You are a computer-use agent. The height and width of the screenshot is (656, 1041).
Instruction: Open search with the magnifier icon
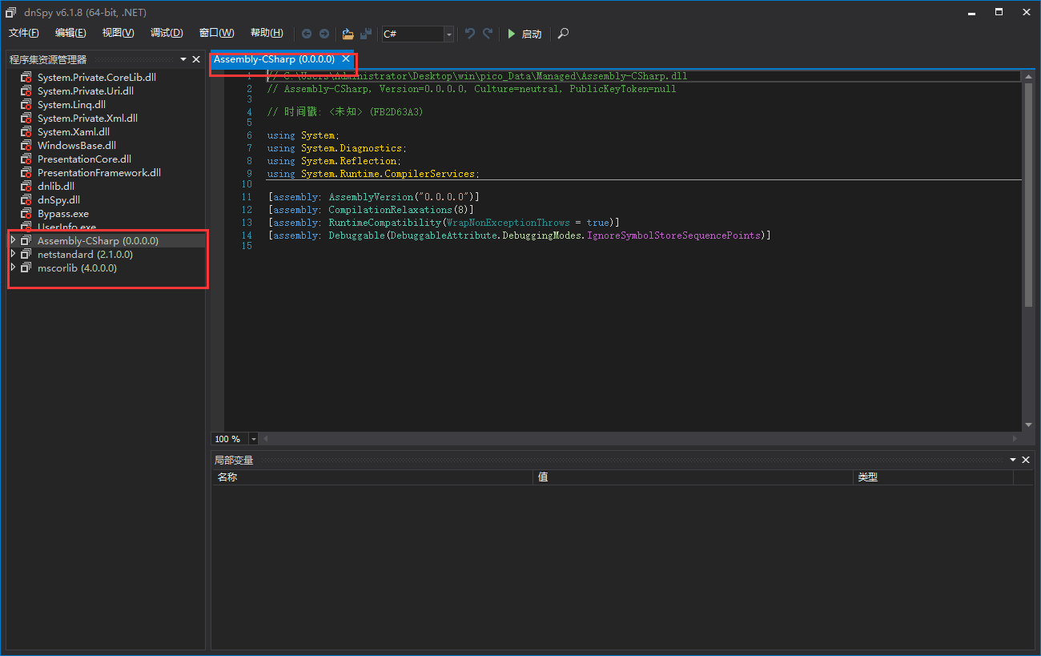[564, 34]
